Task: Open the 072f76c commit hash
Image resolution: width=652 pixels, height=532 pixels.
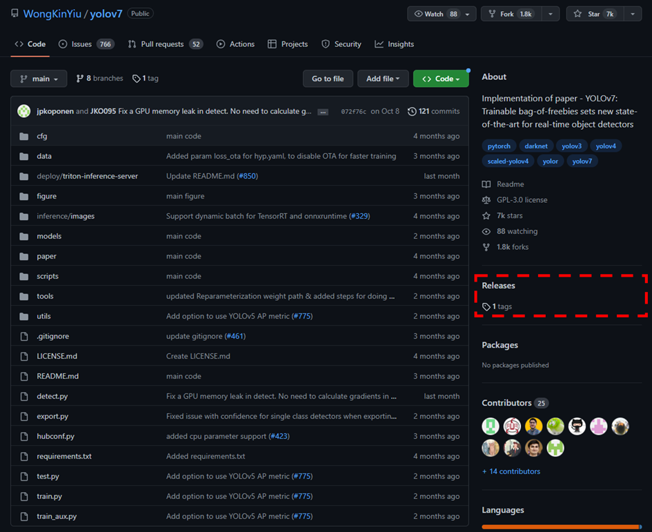Action: tap(354, 112)
